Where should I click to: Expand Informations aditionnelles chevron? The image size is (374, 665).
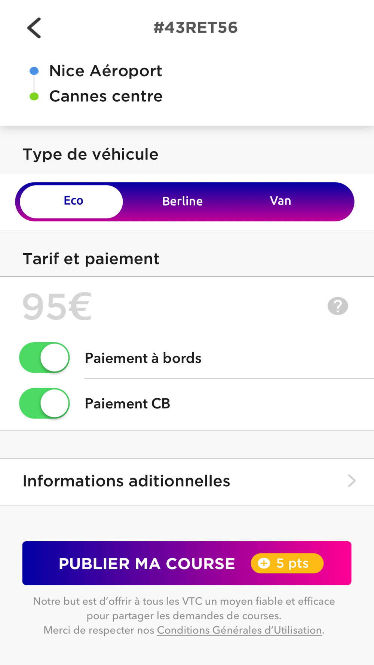pos(352,481)
